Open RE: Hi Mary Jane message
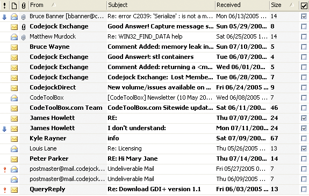This screenshot has width=309, height=196. click(132, 159)
